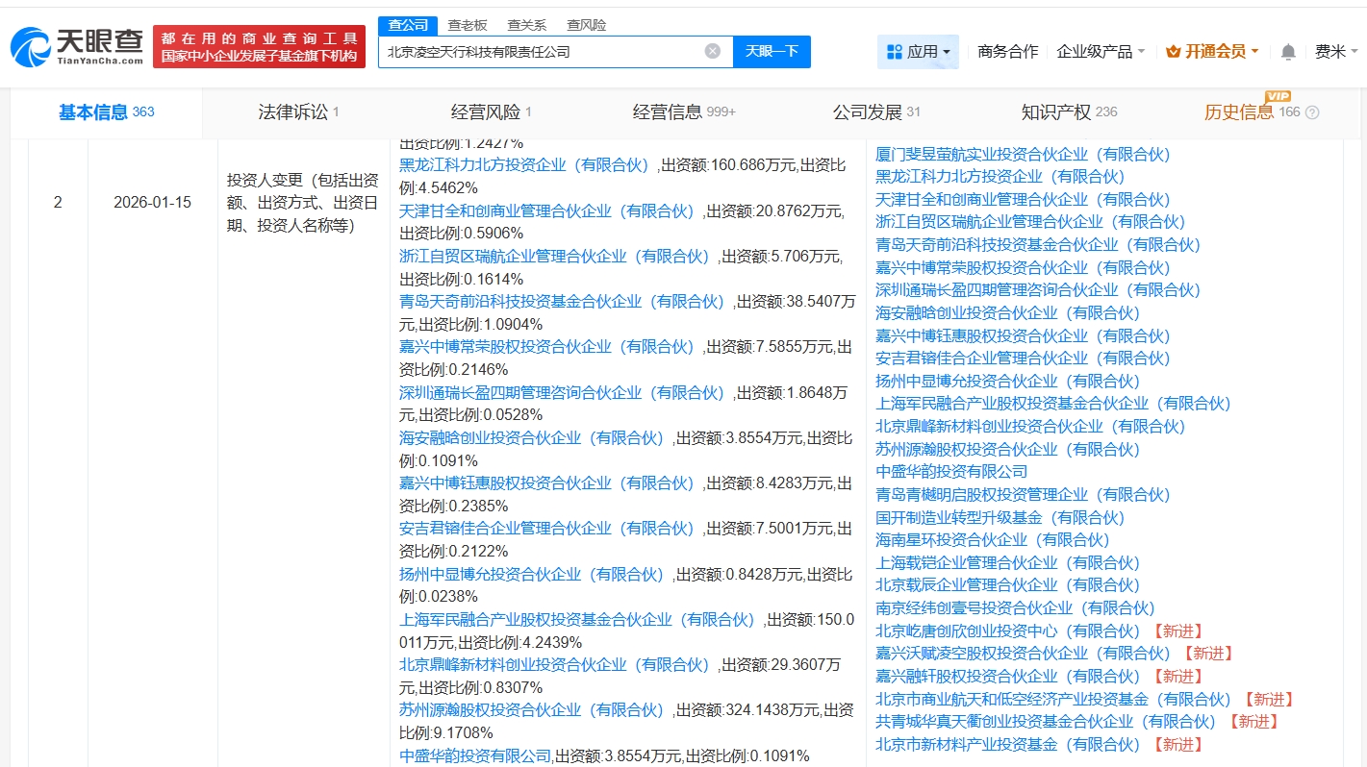Click the help question mark beside 历史信息
This screenshot has height=767, width=1367.
pyautogui.click(x=1312, y=112)
